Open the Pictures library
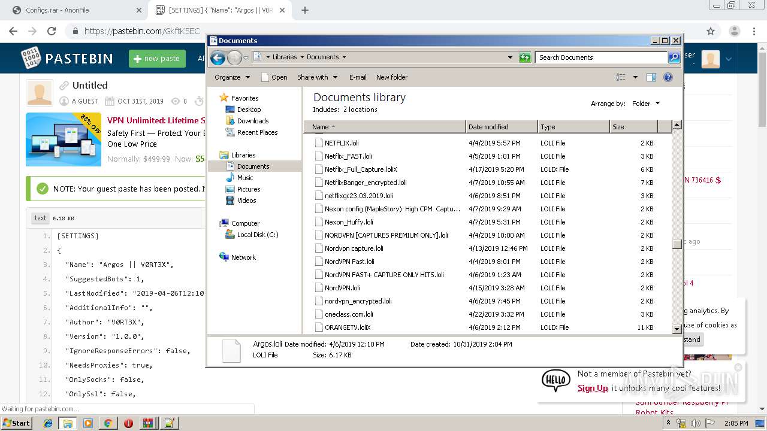The width and height of the screenshot is (767, 431). [249, 189]
